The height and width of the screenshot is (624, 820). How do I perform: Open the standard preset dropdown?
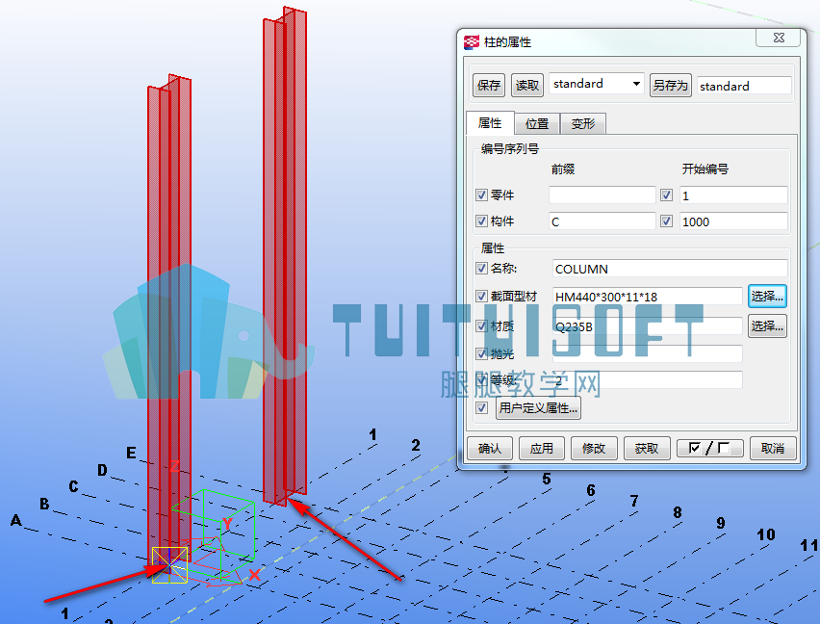point(596,84)
